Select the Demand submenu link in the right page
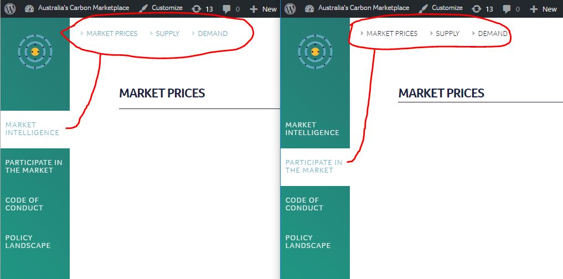The height and width of the screenshot is (279, 563). (x=493, y=33)
